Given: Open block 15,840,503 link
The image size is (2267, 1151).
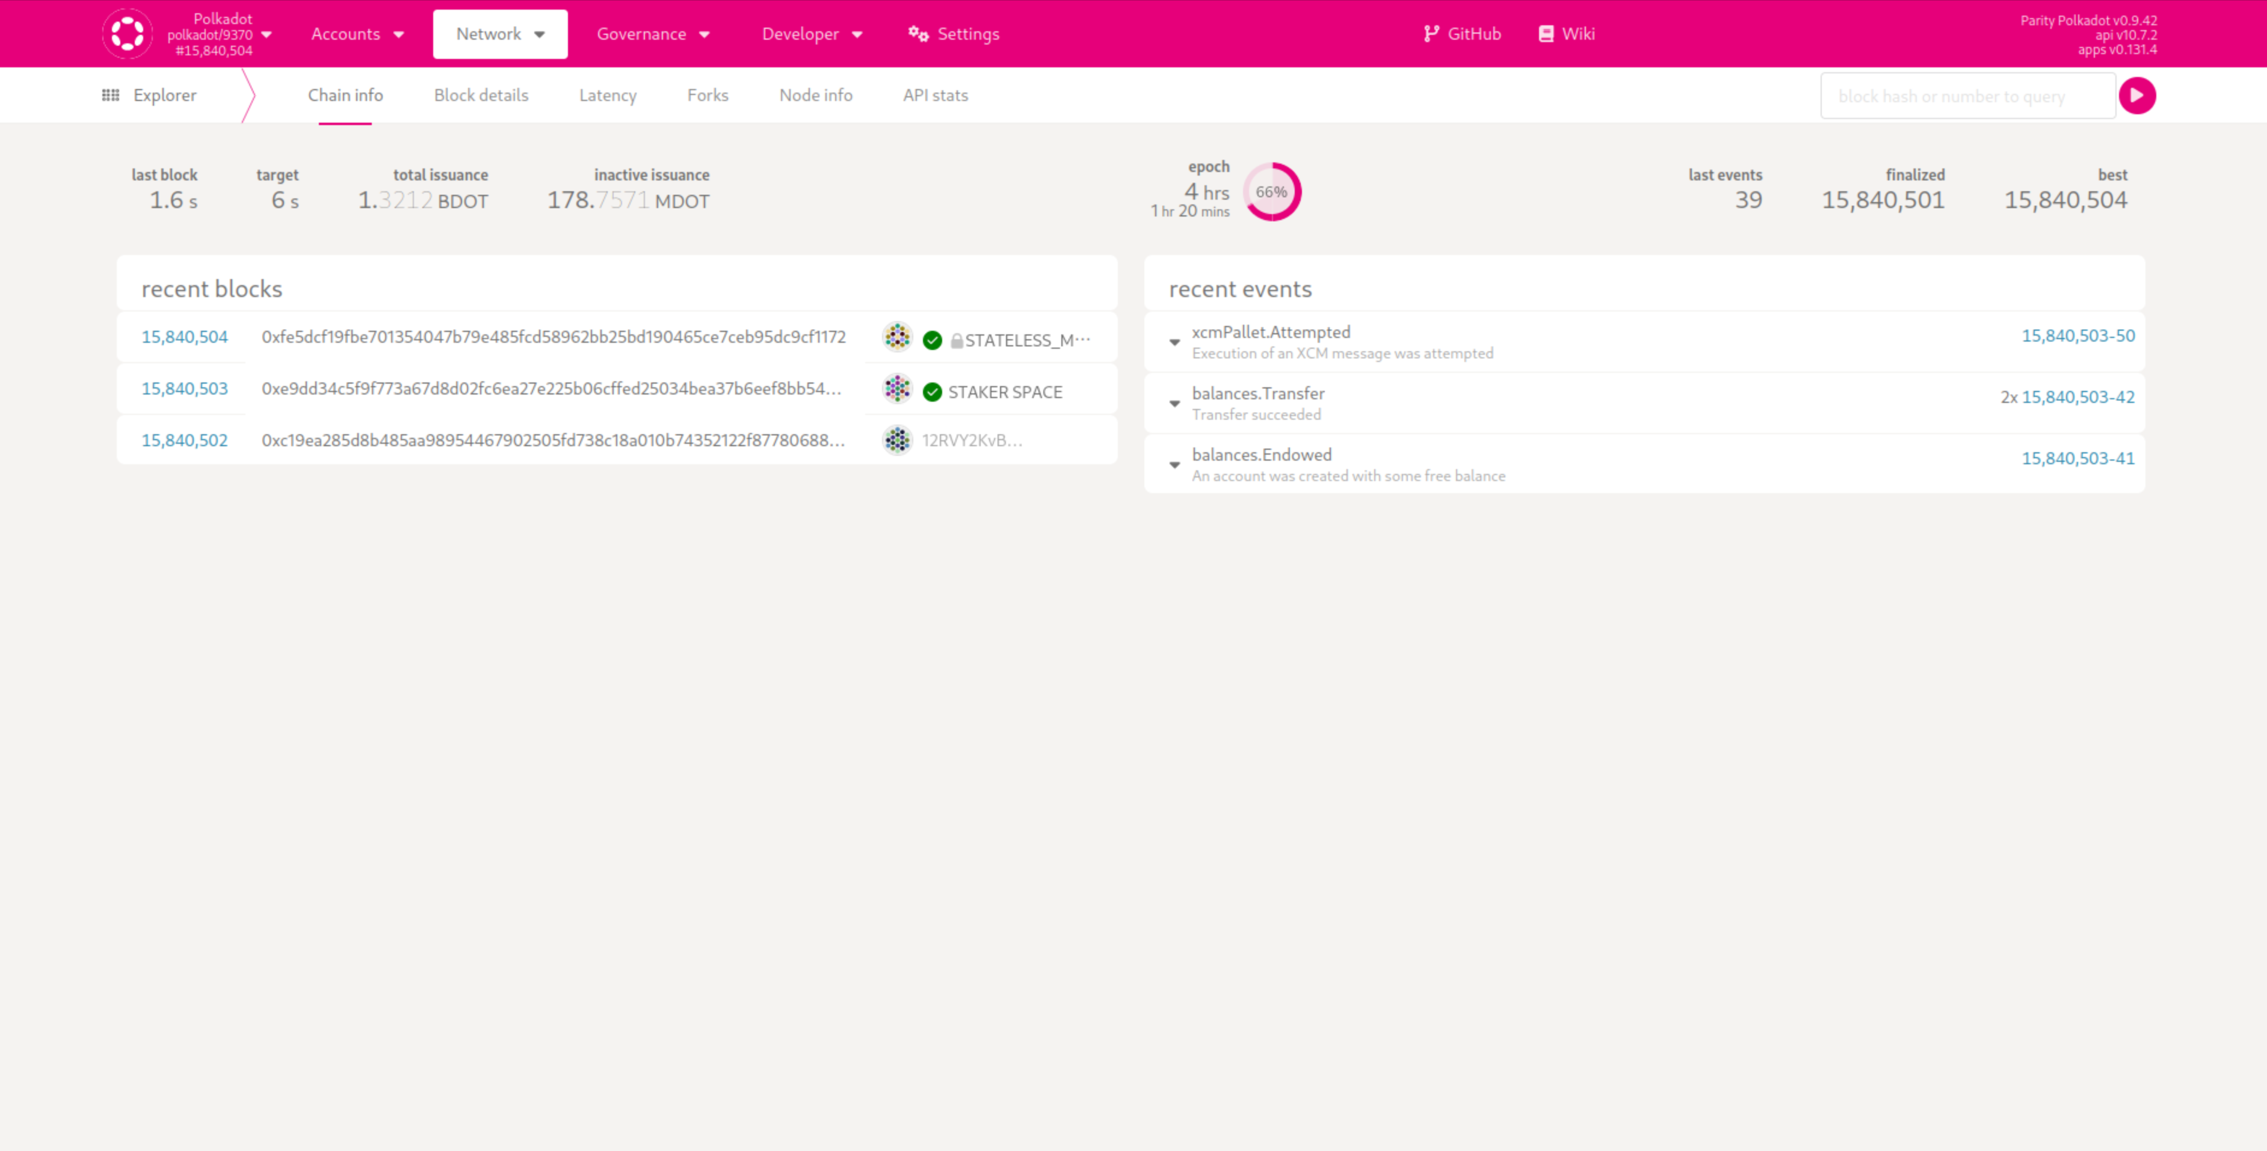Looking at the screenshot, I should pyautogui.click(x=184, y=388).
